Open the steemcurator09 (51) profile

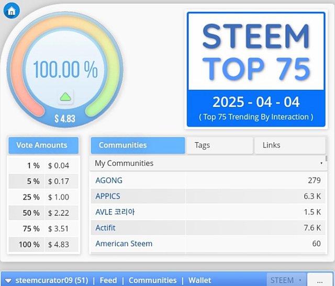point(52,280)
